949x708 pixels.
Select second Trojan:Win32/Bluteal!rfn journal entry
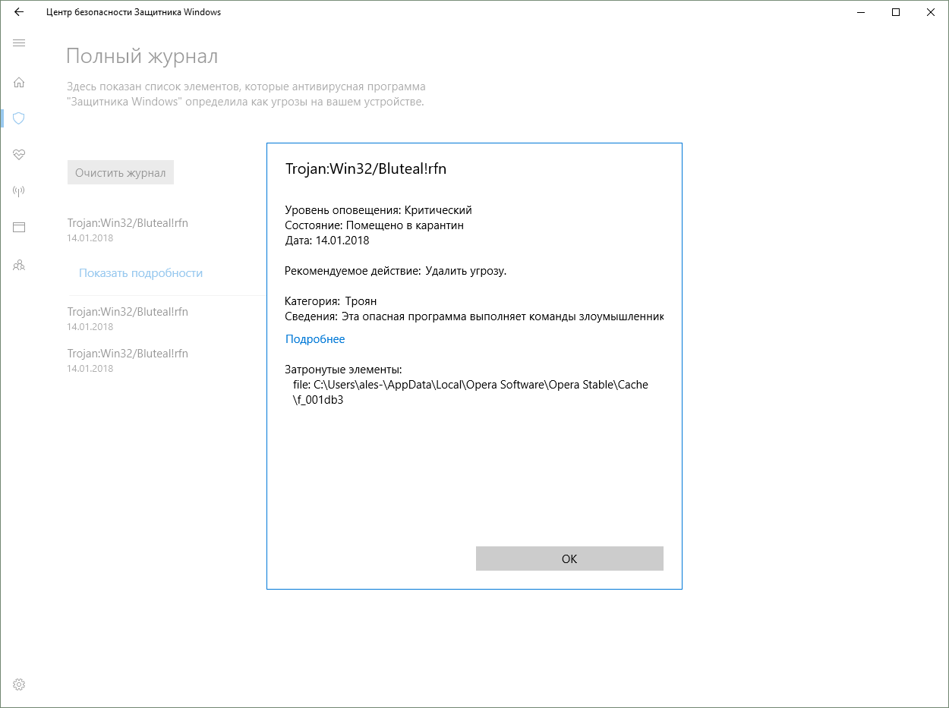(x=128, y=318)
